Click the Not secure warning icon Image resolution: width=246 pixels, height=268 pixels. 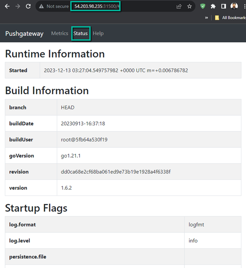pos(41,7)
